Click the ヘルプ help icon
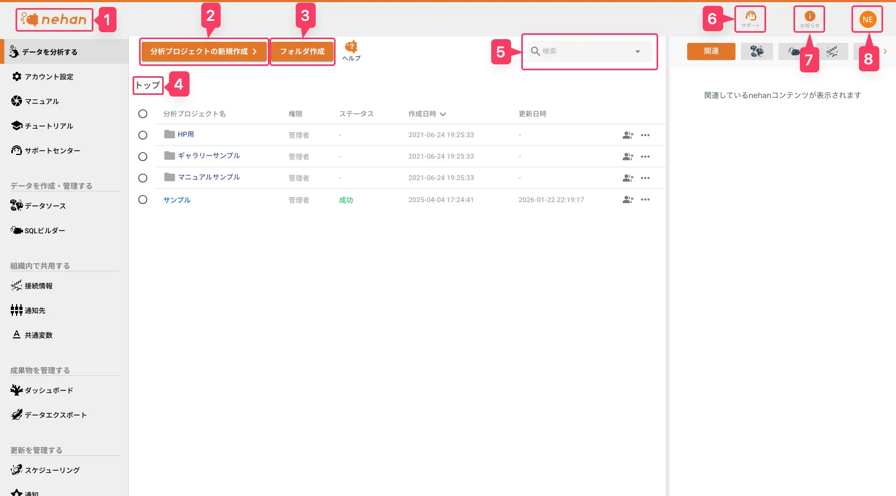The height and width of the screenshot is (496, 896). point(351,50)
